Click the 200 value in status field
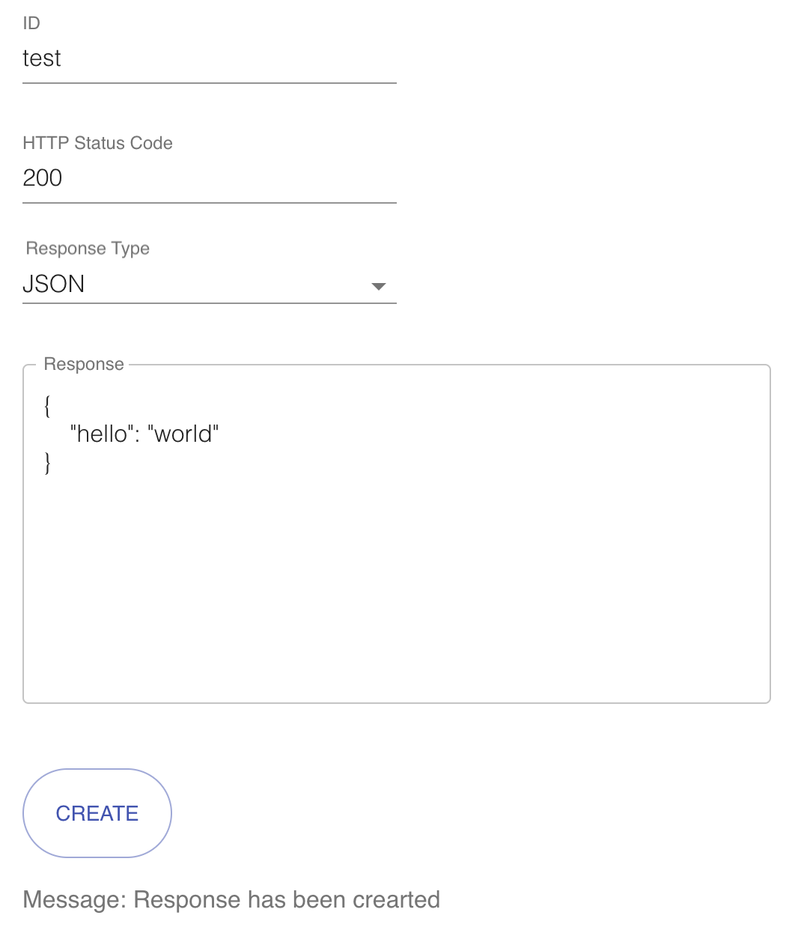The width and height of the screenshot is (807, 939). 43,178
